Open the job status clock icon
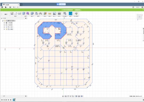 (x=133, y=7)
